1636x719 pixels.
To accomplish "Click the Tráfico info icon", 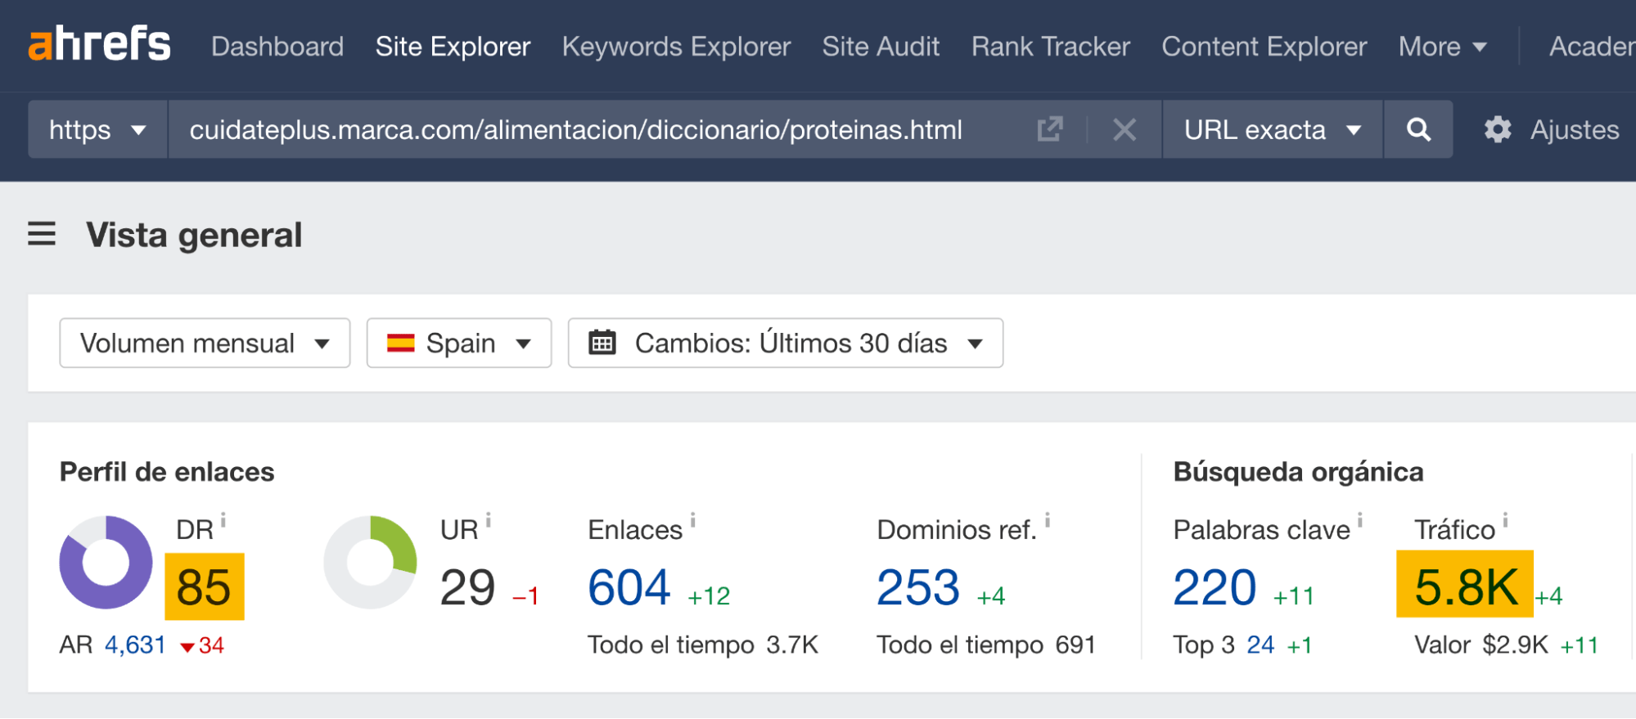I will click(1504, 519).
